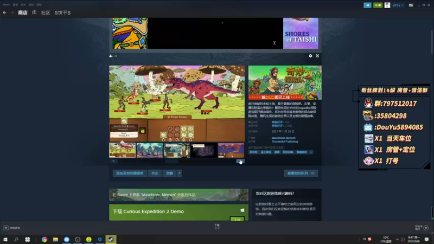Image resolution: width=434 pixels, height=244 pixels.
Task: Click the screenshot strip left arrow
Action: tap(113, 161)
